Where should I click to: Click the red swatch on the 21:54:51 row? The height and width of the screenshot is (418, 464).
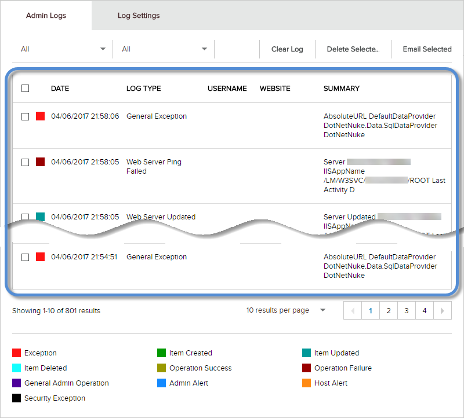click(x=40, y=256)
